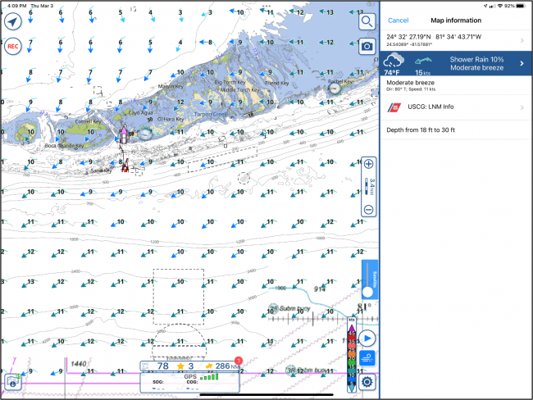Image resolution: width=533 pixels, height=400 pixels.
Task: Toggle the wind overlay button
Action: 368,358
